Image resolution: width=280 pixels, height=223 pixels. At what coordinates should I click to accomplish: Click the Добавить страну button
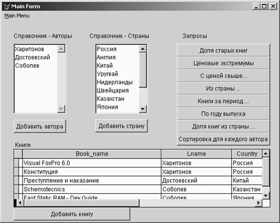(x=122, y=126)
